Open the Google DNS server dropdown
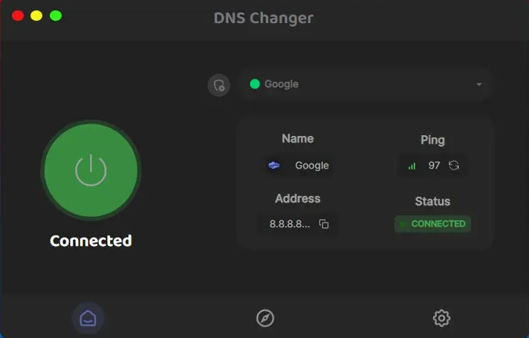The width and height of the screenshot is (529, 338). click(366, 84)
